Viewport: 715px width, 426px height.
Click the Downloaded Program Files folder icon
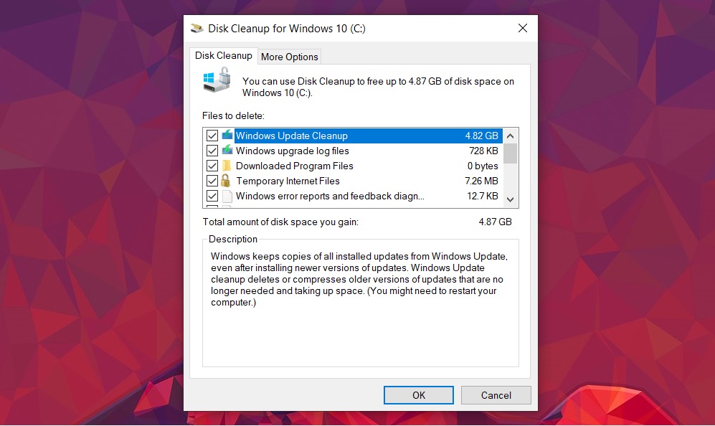[x=227, y=166]
